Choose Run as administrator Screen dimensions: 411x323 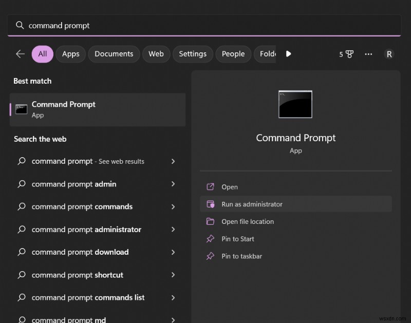pos(296,204)
